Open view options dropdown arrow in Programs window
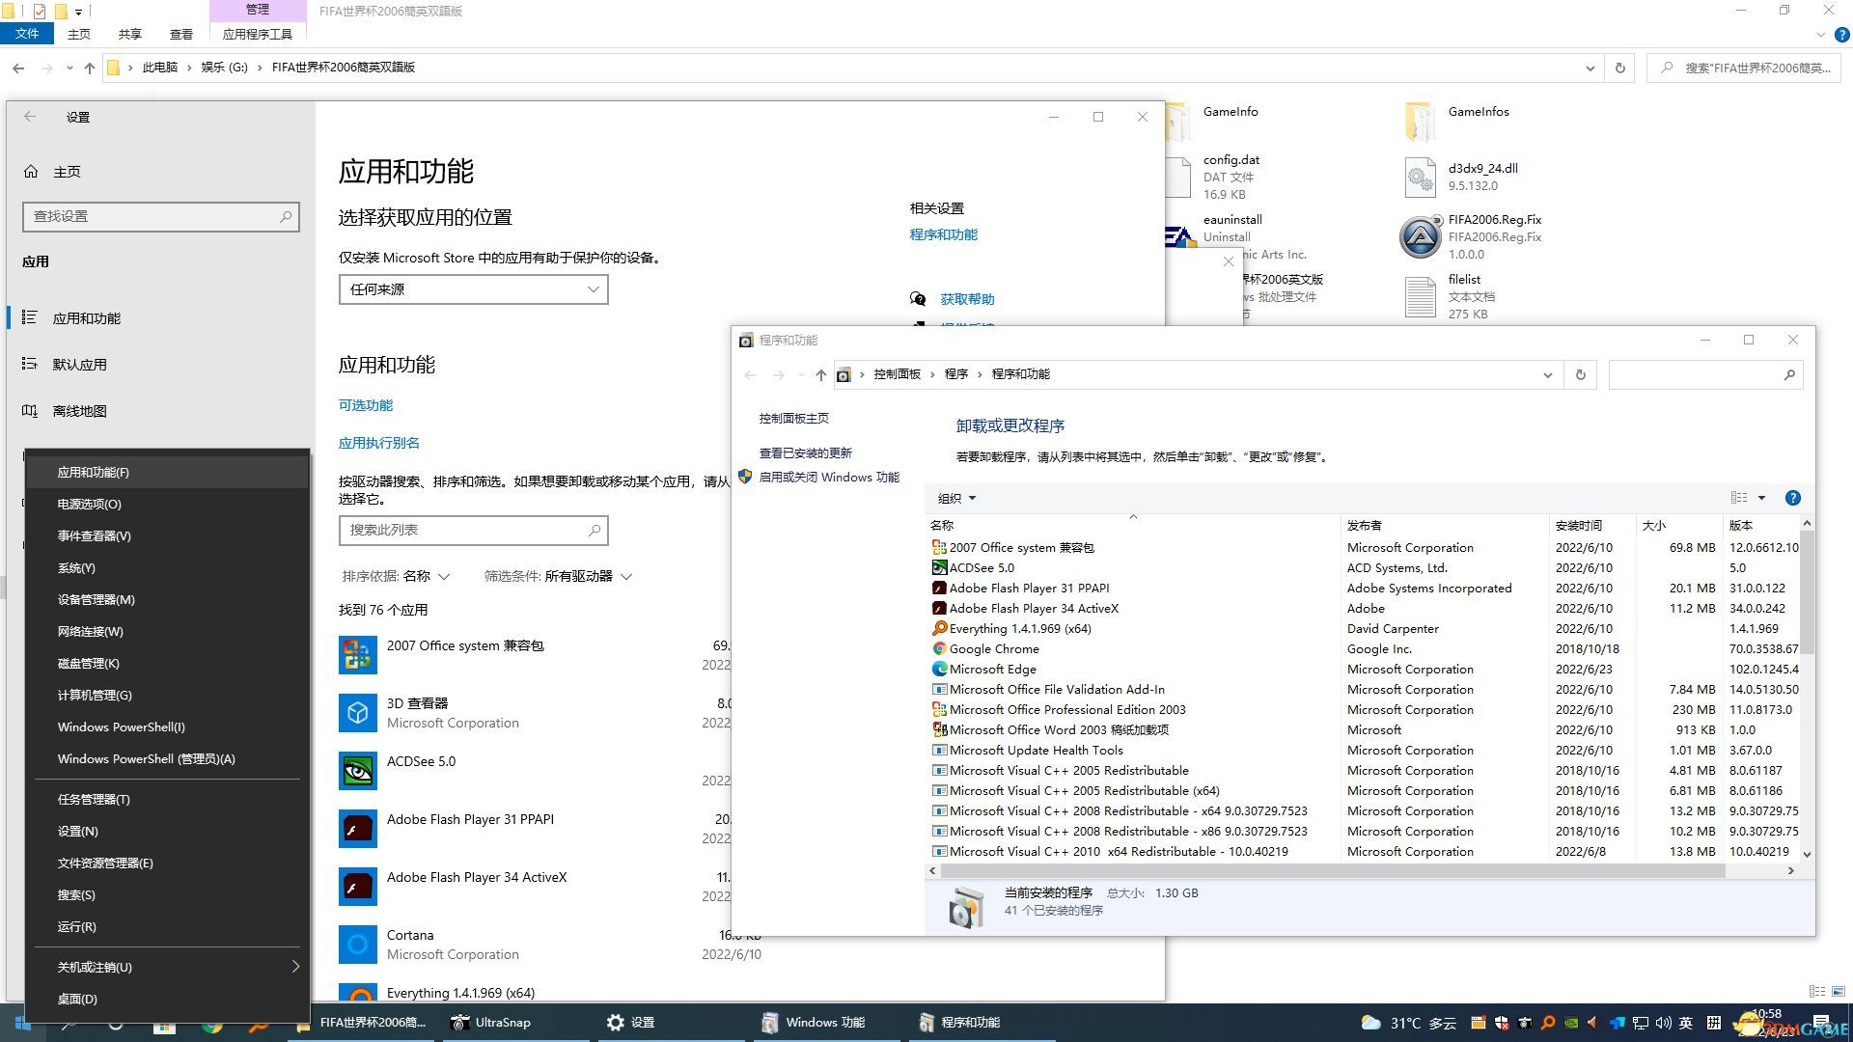1853x1042 pixels. coord(1761,498)
